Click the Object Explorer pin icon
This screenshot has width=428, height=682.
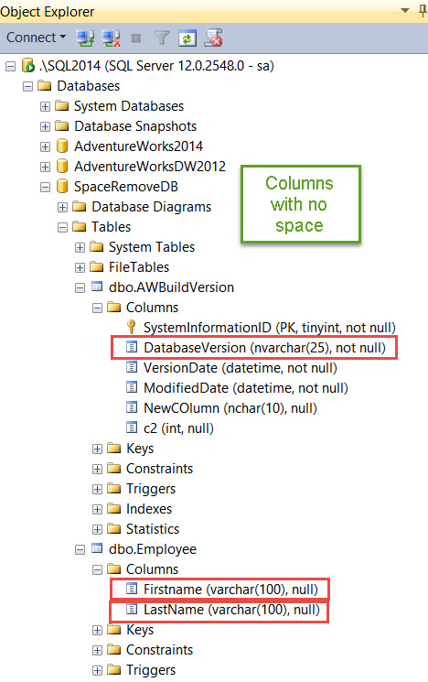[x=422, y=10]
